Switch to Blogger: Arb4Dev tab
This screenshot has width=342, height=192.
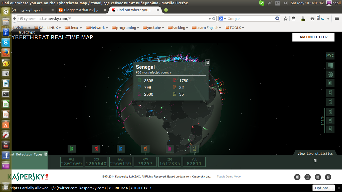(82, 10)
